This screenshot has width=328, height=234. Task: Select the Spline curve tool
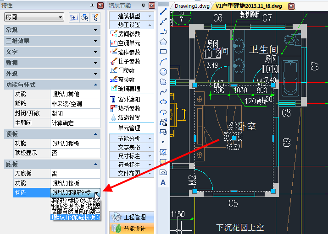[163, 92]
